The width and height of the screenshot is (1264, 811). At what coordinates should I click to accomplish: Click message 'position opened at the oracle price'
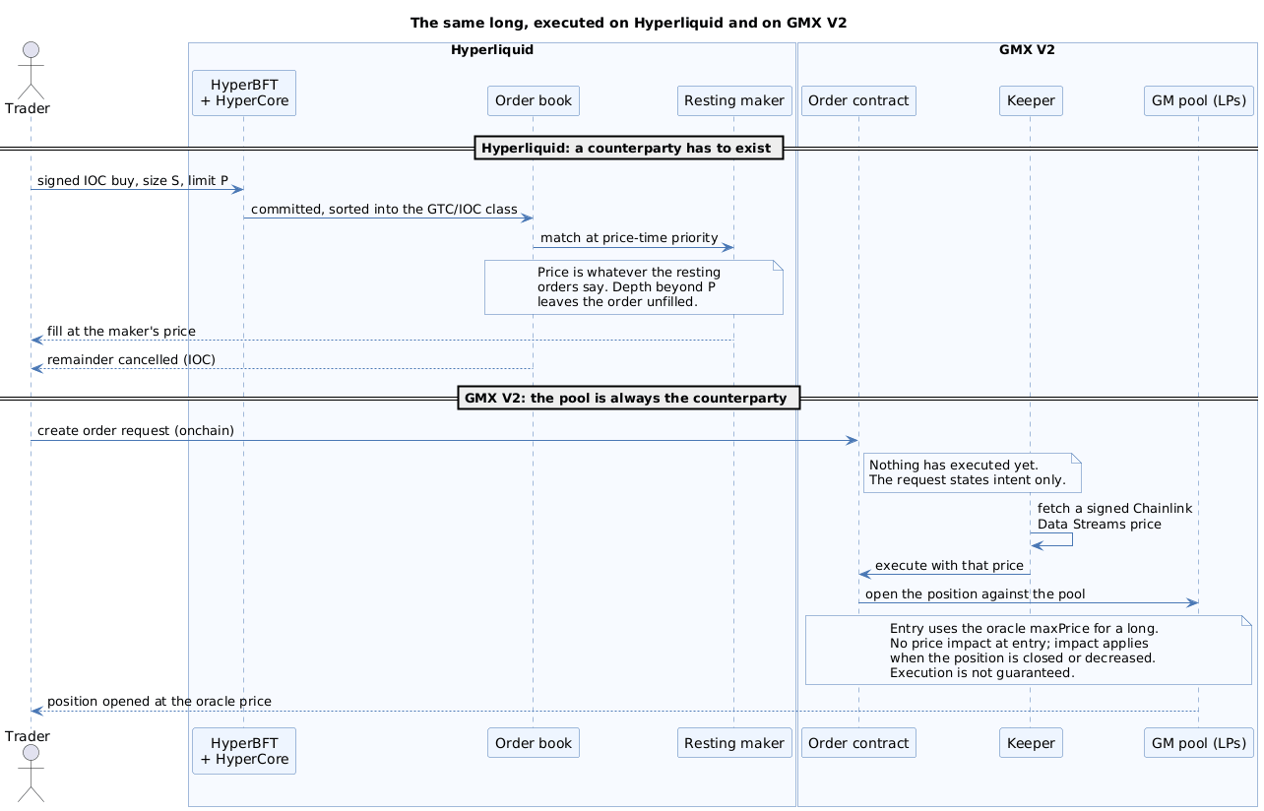(x=159, y=702)
